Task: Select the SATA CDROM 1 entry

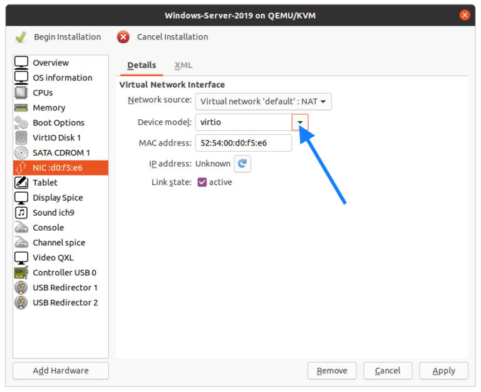Action: 61,152
